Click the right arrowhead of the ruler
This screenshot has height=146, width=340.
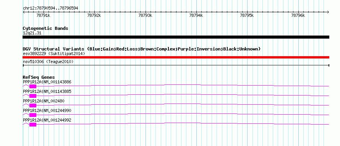pos(328,12)
